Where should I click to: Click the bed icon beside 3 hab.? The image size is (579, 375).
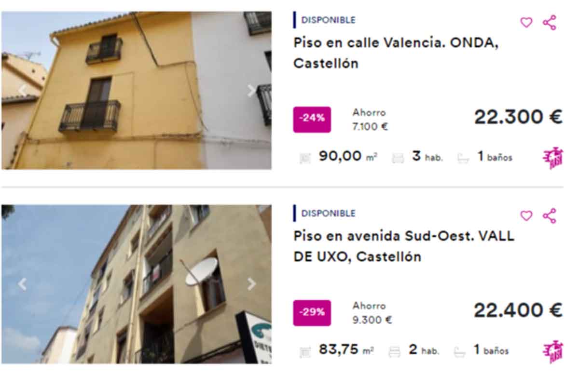(398, 158)
